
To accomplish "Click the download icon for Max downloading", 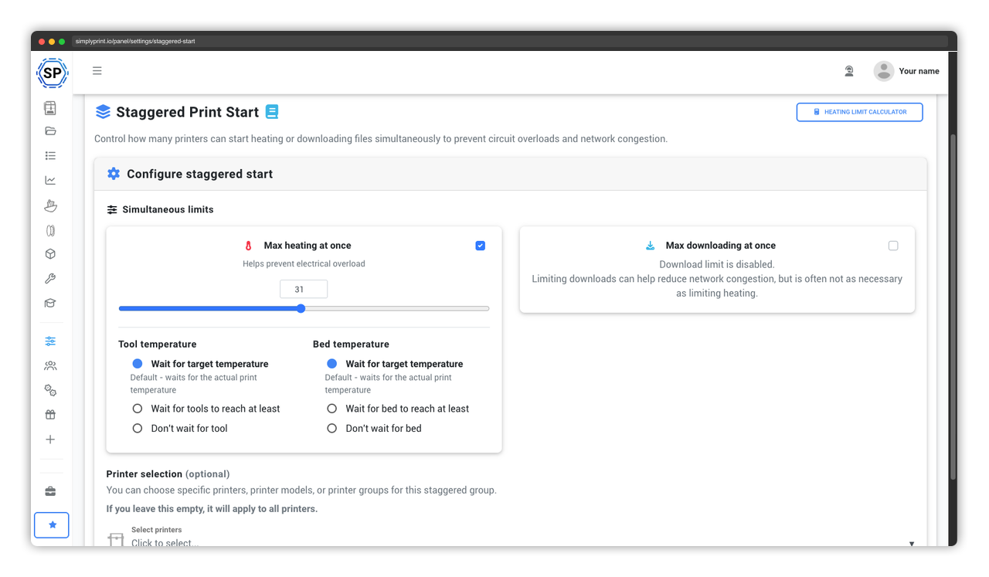I will coord(650,246).
